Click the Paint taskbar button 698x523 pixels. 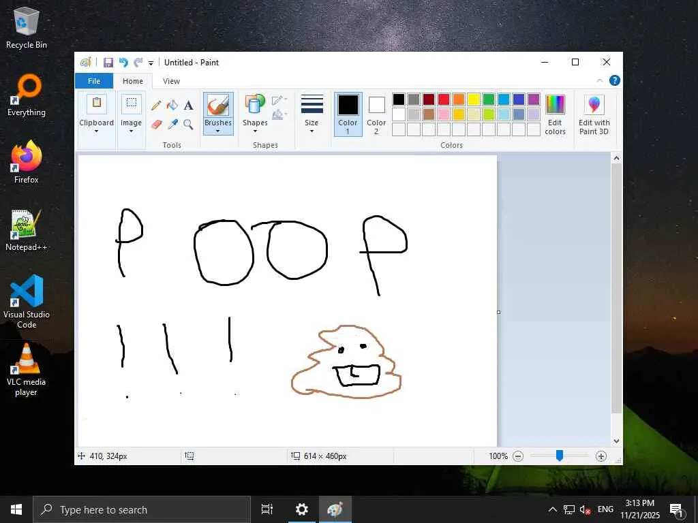[335, 509]
